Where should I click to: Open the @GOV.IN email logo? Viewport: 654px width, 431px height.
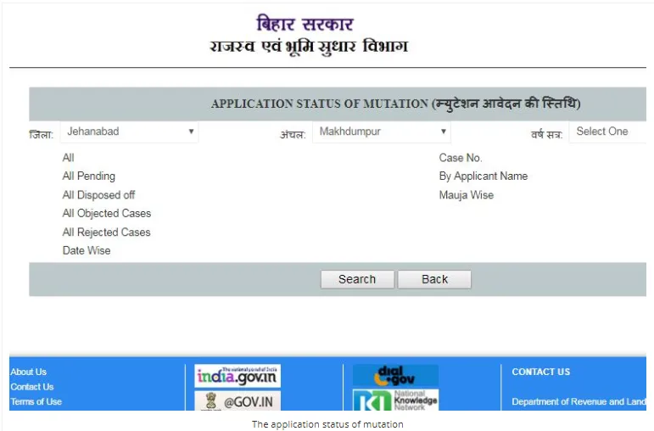point(238,400)
